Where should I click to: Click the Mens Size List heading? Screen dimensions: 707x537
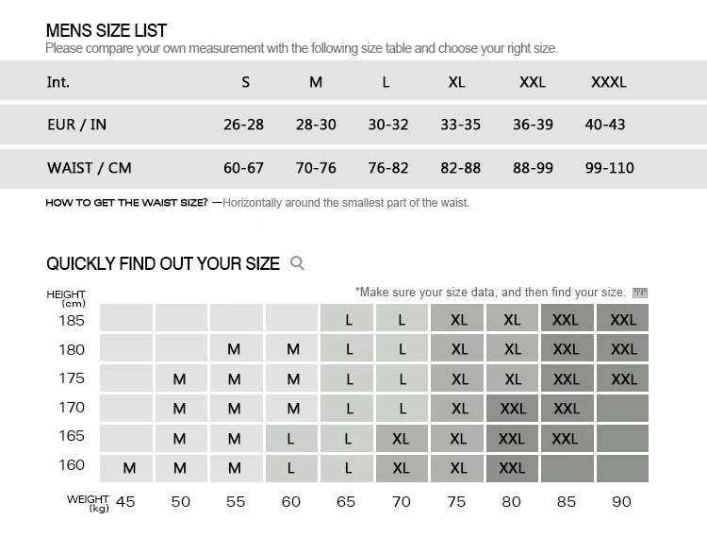107,31
